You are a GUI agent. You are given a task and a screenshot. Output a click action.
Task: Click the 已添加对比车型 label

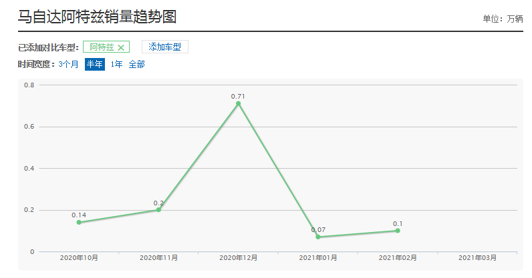48,47
